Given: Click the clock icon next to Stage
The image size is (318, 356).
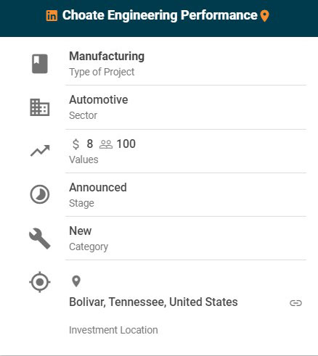Looking at the screenshot, I should [40, 194].
